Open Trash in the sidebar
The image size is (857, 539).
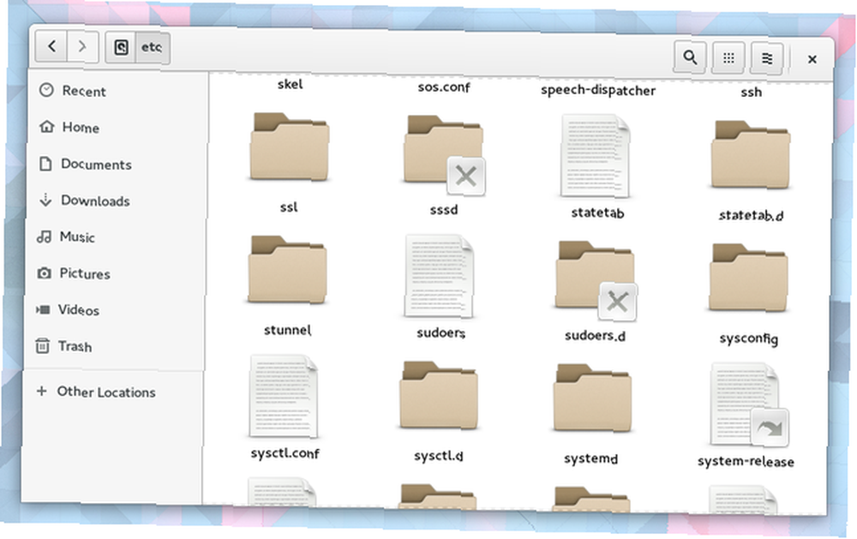pyautogui.click(x=112, y=346)
